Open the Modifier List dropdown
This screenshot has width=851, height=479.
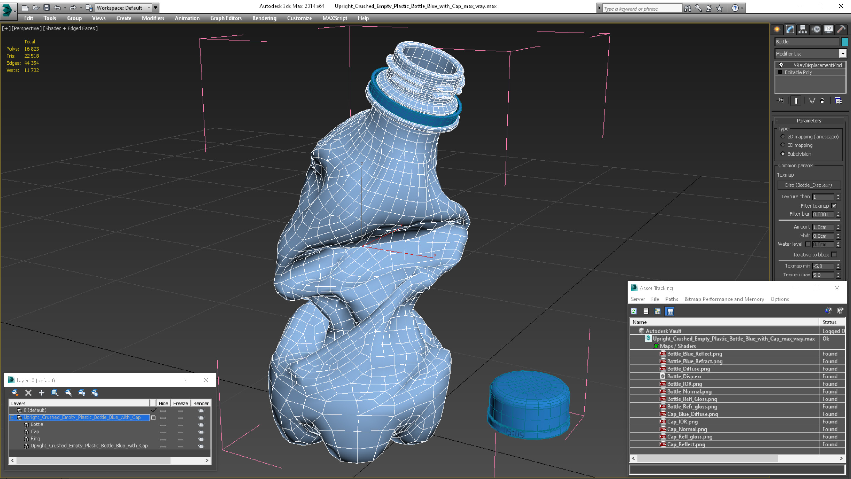pyautogui.click(x=842, y=54)
